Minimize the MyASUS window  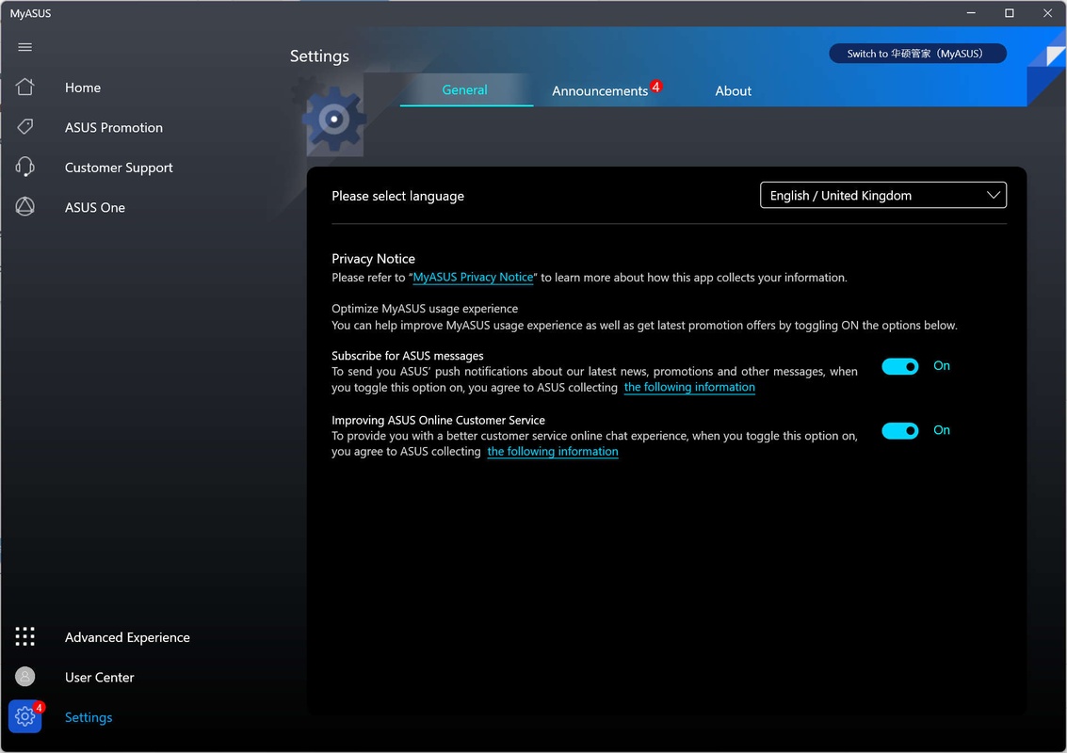point(971,13)
